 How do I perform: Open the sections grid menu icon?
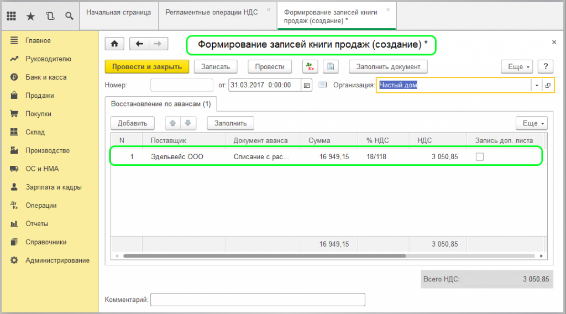[11, 16]
